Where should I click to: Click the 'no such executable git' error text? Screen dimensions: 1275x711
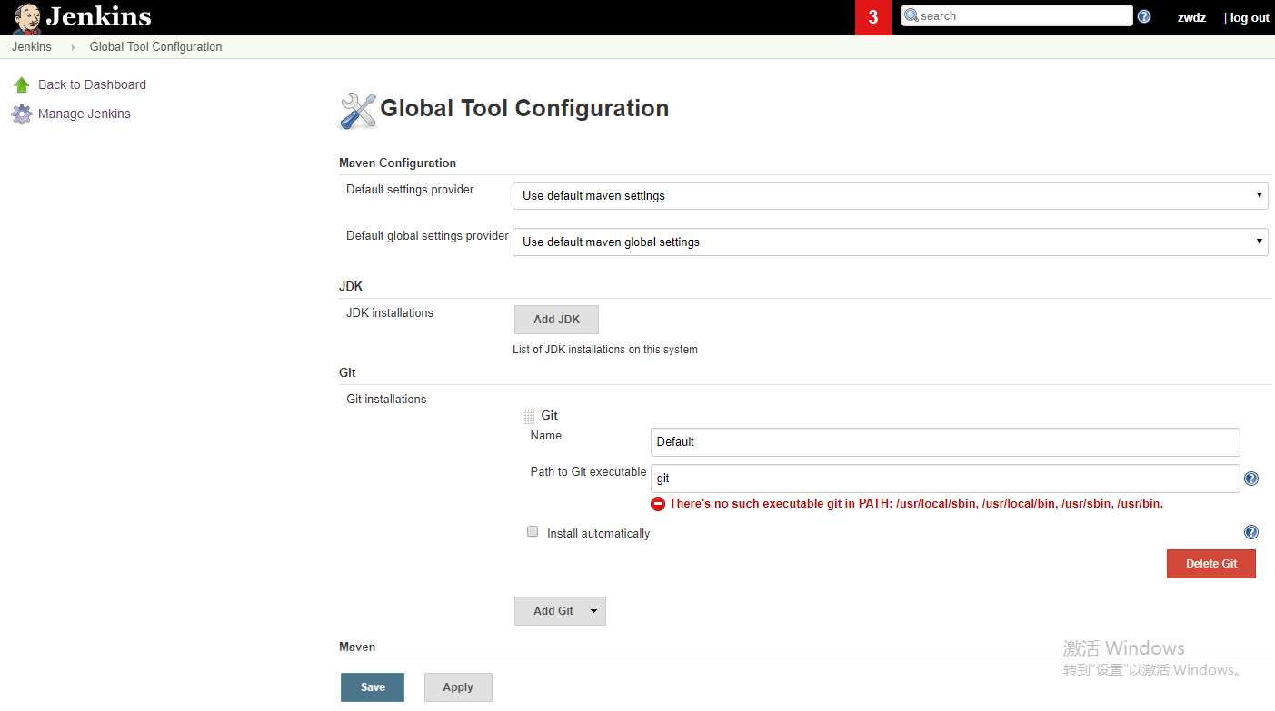[x=916, y=504]
